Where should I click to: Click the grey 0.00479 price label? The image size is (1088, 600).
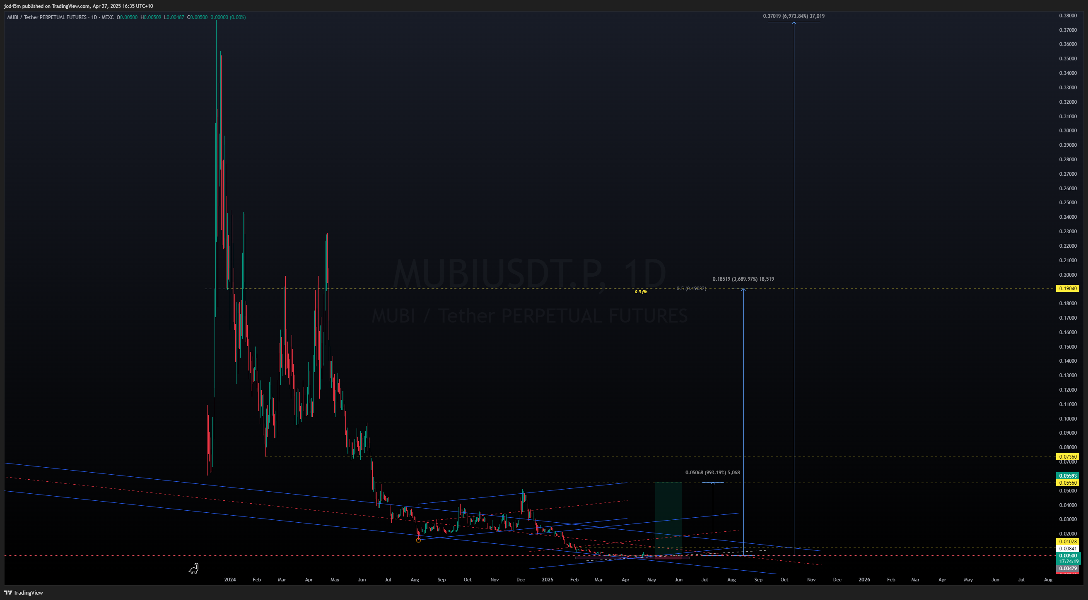click(1067, 569)
